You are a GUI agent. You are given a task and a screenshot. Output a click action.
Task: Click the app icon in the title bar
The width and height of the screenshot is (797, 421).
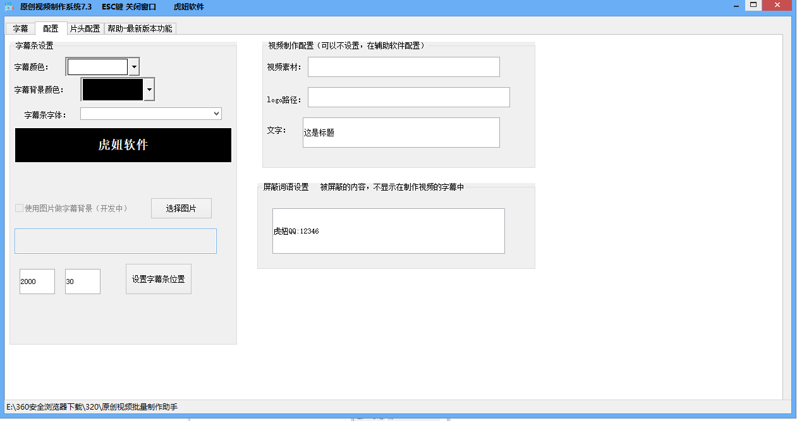tap(9, 6)
